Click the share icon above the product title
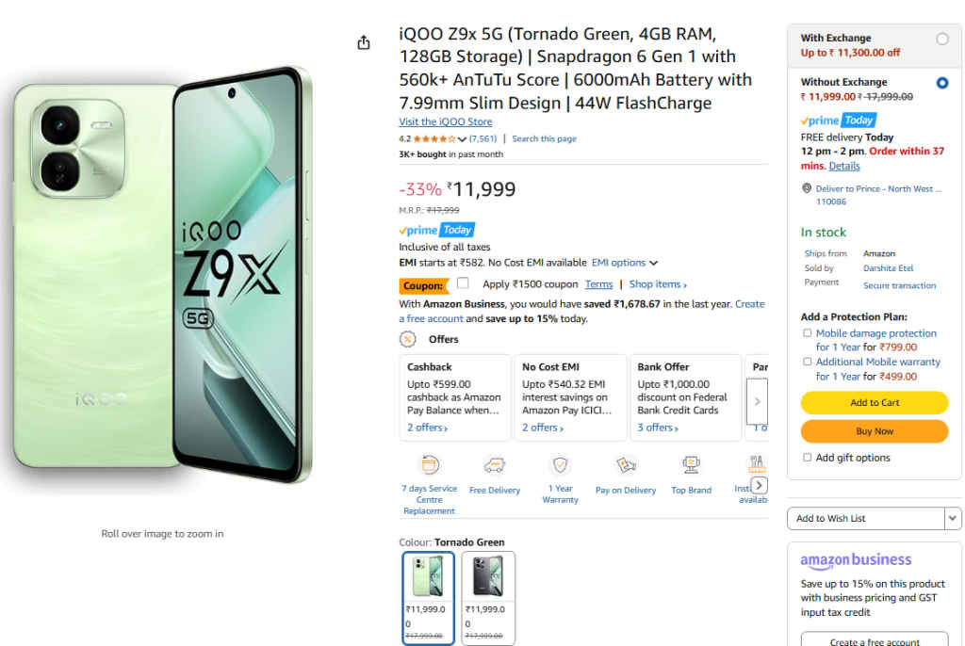This screenshot has width=965, height=646. coord(364,41)
